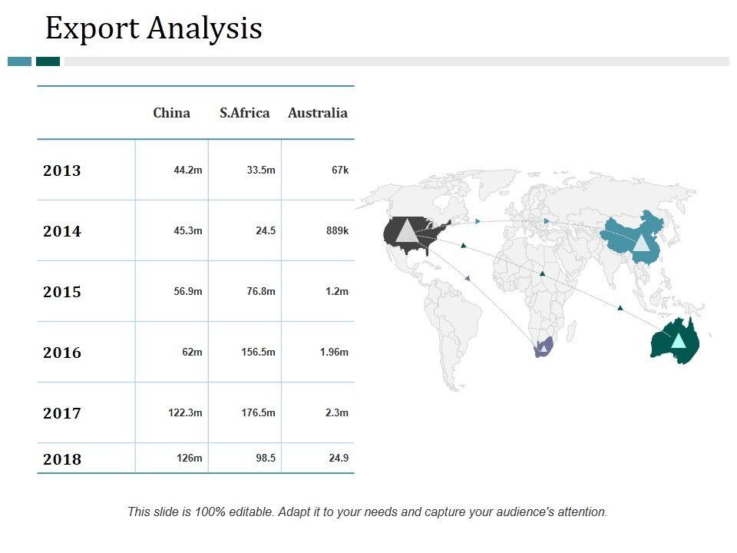Click the white triangle marker on USA
Viewport: 737px width, 553px height.
(x=408, y=231)
